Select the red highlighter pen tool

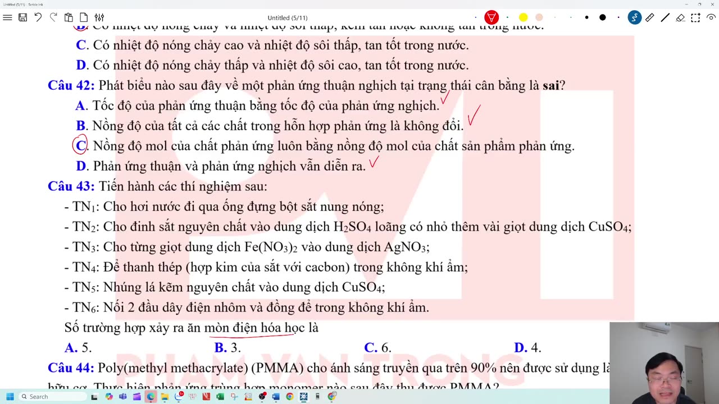coord(492,17)
